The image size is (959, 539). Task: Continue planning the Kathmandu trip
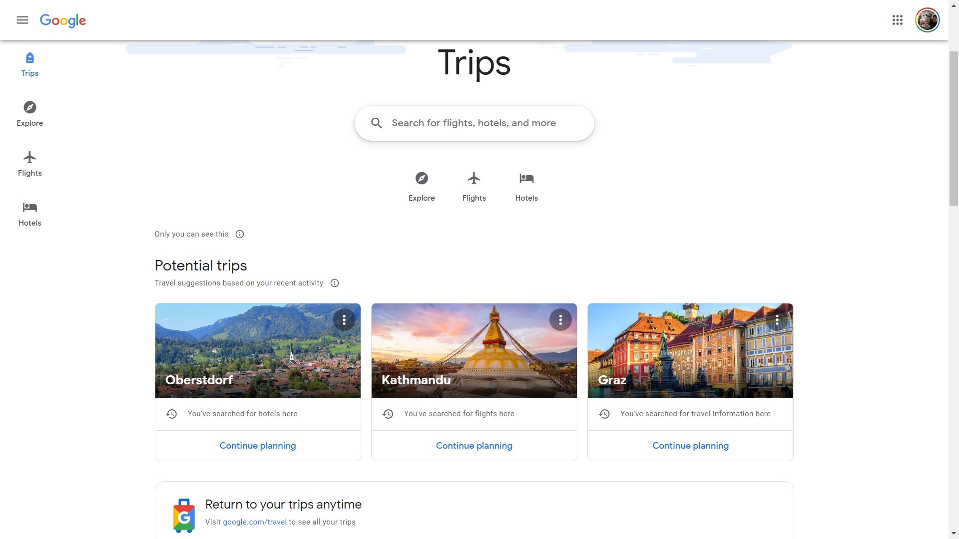(x=474, y=446)
